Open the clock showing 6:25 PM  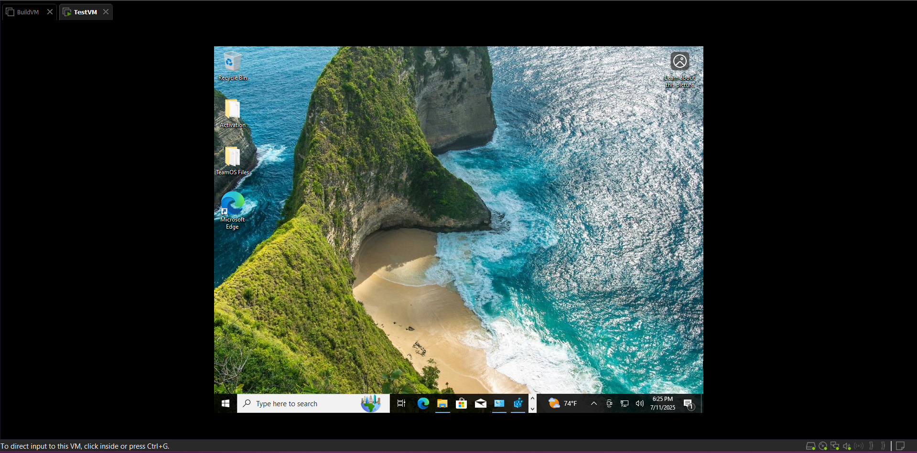[663, 403]
